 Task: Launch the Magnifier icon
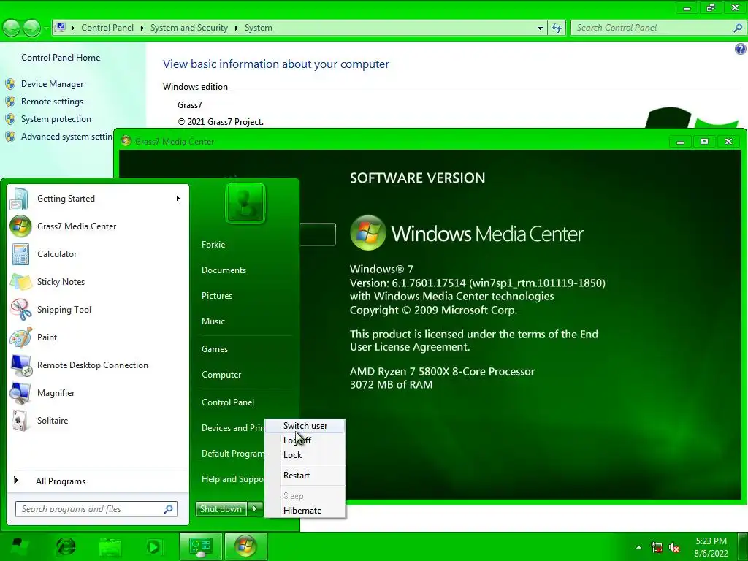pyautogui.click(x=20, y=392)
